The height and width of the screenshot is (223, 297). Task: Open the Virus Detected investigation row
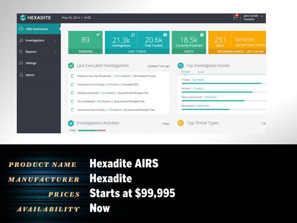(119, 102)
